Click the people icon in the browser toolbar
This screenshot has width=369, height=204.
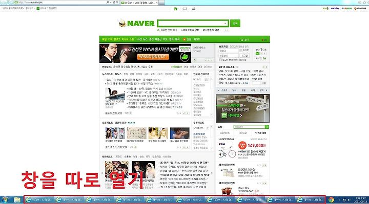(x=194, y=9)
